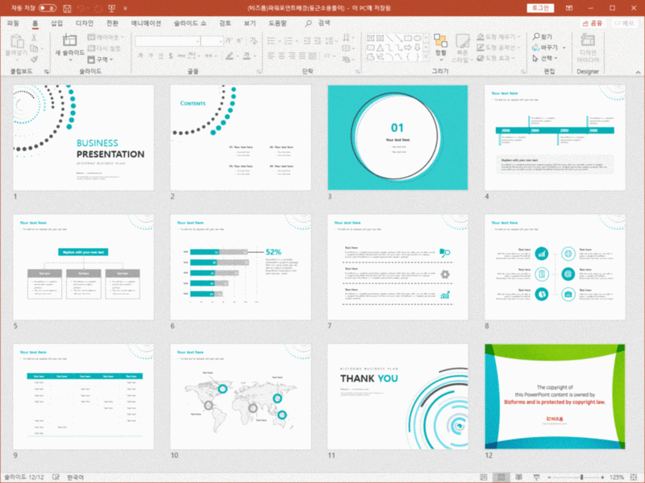Click the New Slide (새 슬라이드) icon
The image size is (645, 483).
[x=69, y=40]
